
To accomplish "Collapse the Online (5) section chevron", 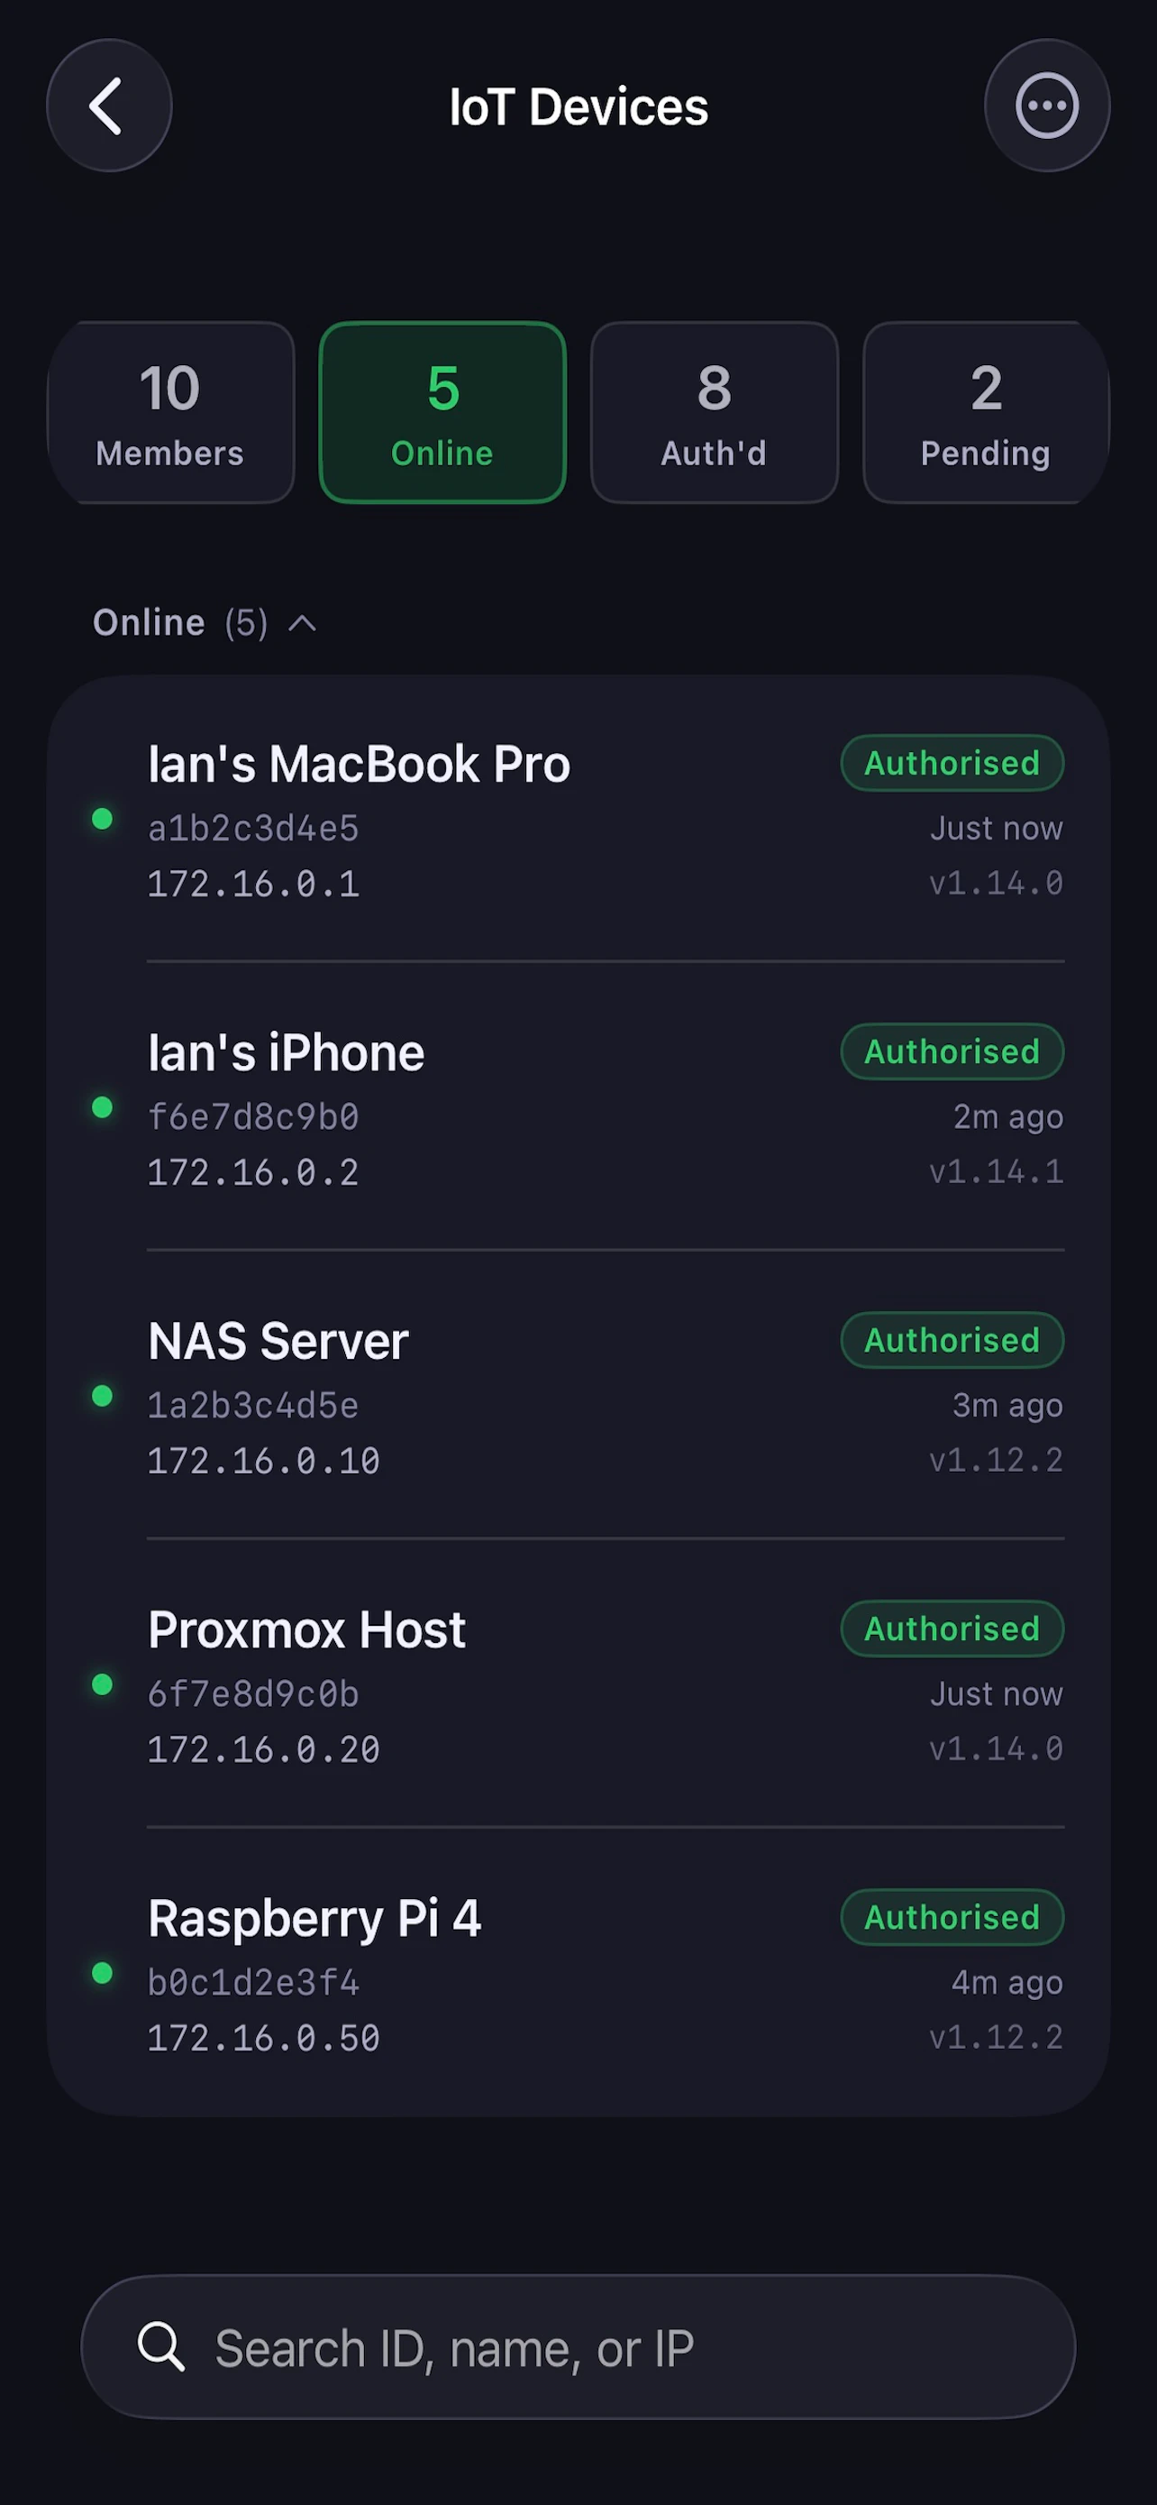I will [x=302, y=623].
